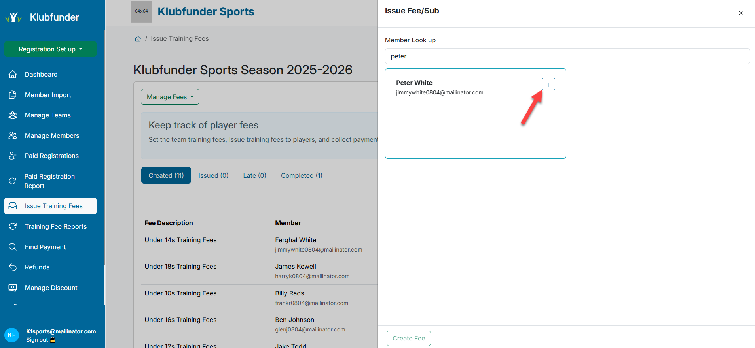
Task: Open Dashboard from the sidebar
Action: (x=41, y=74)
